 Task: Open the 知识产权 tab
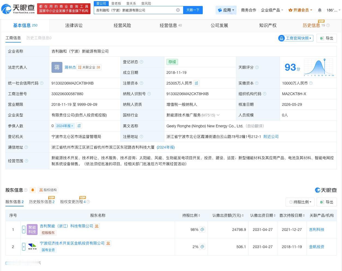pyautogui.click(x=268, y=25)
